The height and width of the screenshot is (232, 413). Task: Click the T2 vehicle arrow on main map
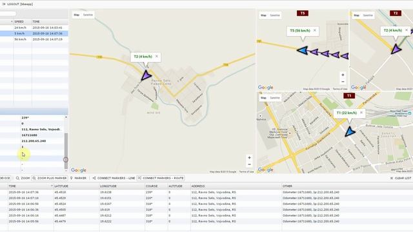146,75
